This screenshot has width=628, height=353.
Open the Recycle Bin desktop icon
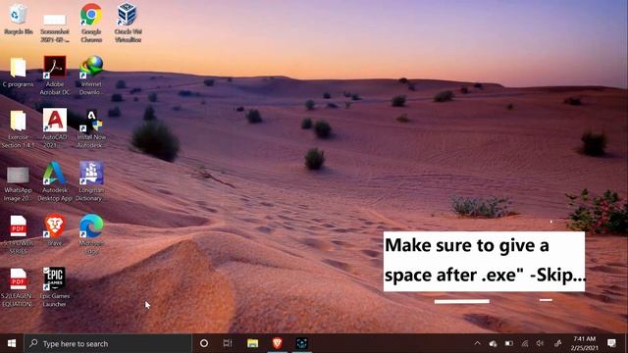(x=18, y=19)
